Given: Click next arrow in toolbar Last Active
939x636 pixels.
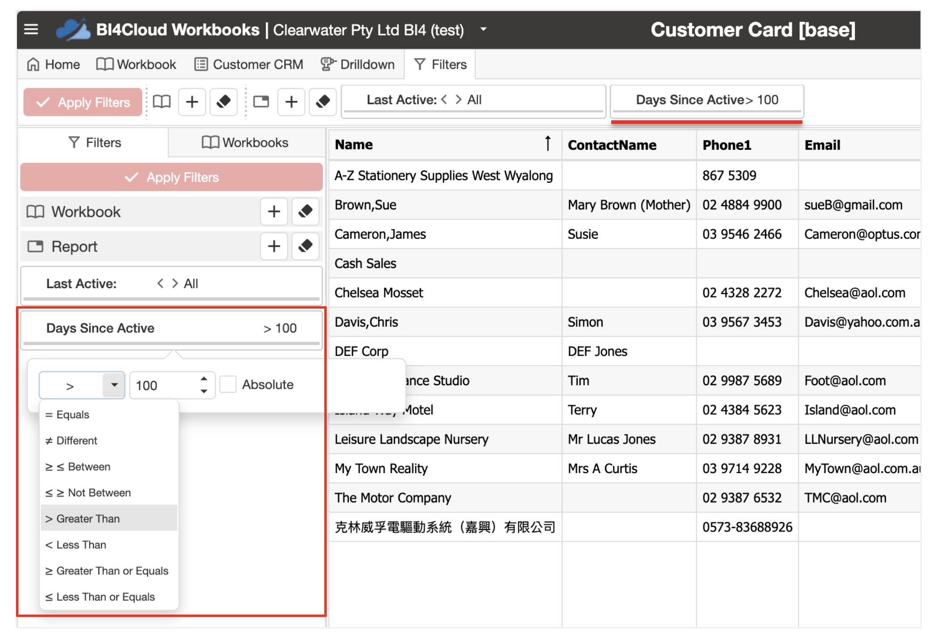Looking at the screenshot, I should click(x=458, y=100).
